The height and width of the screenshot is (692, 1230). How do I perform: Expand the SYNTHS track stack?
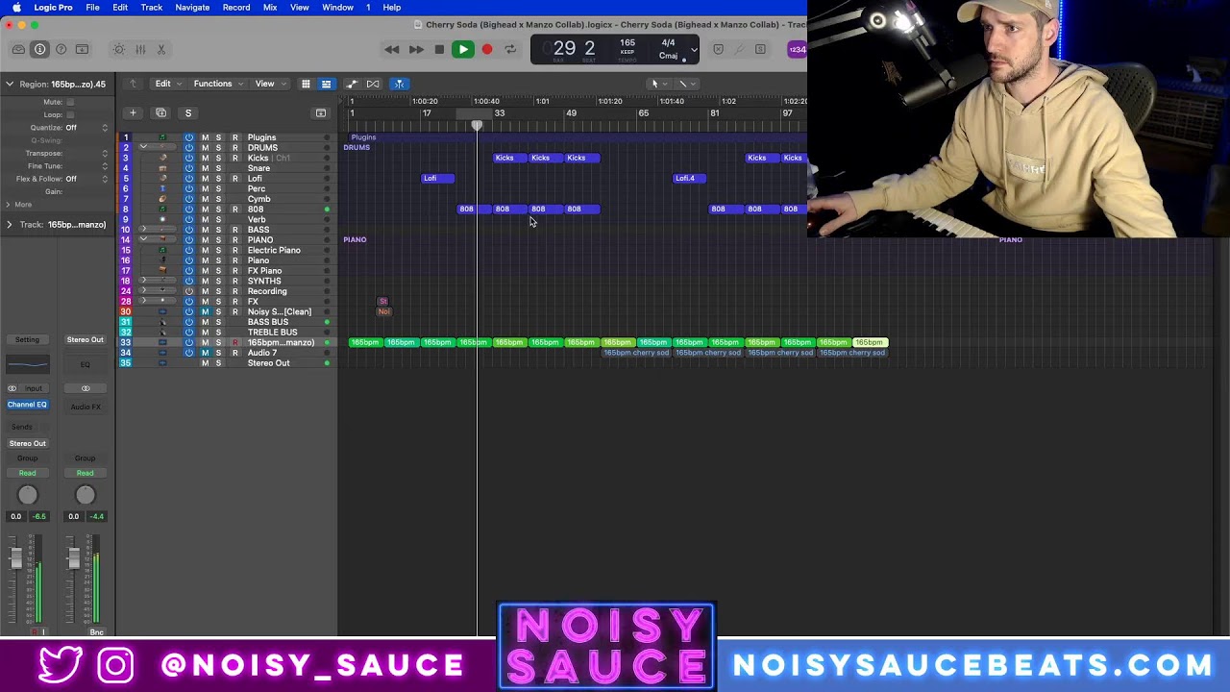click(143, 281)
